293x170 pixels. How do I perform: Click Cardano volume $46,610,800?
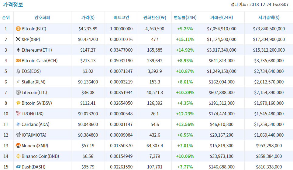222,124
